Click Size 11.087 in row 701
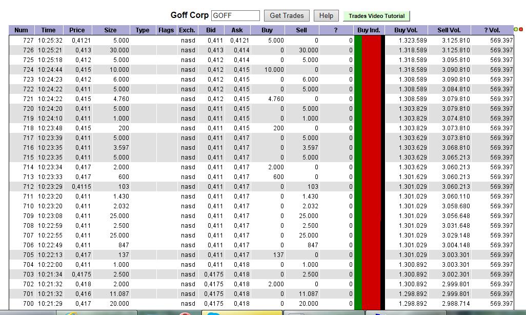The height and width of the screenshot is (315, 526). [119, 293]
